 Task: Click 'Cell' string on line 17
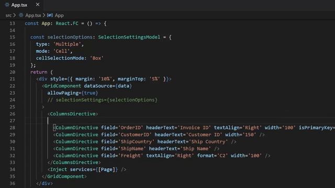tap(62, 51)
